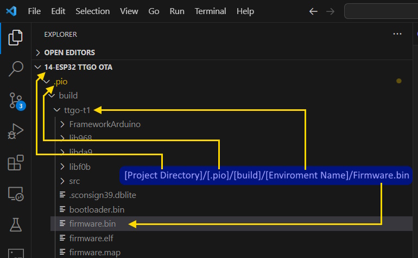This screenshot has width=418, height=258.
Task: Open the Testing flask icon
Action: click(x=16, y=225)
